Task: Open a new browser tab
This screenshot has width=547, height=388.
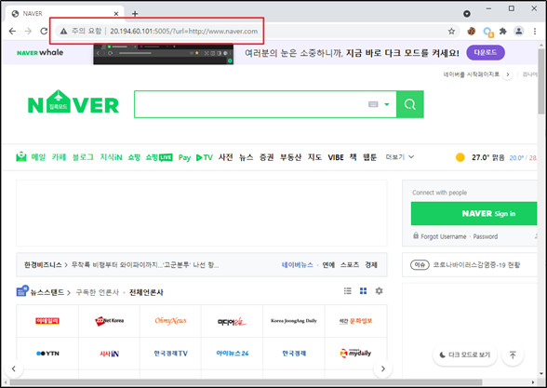Action: click(x=135, y=14)
